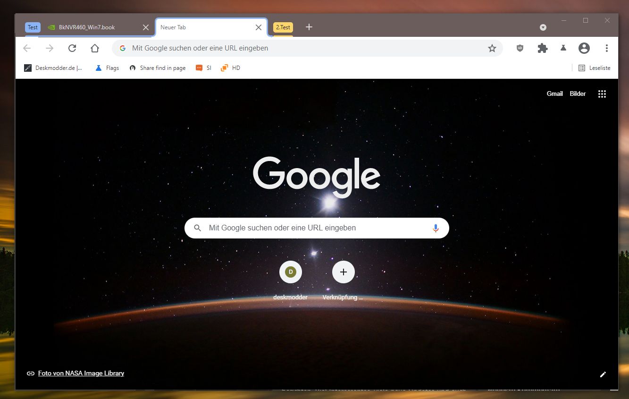Bookmark this tab with the star

click(x=492, y=48)
